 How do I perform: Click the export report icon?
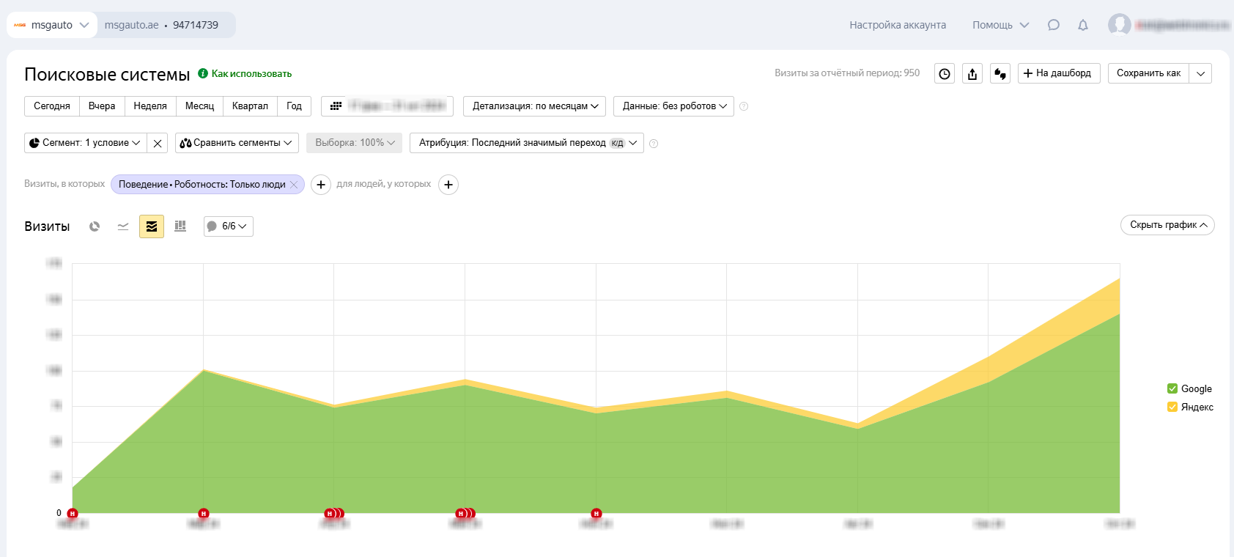tap(972, 73)
